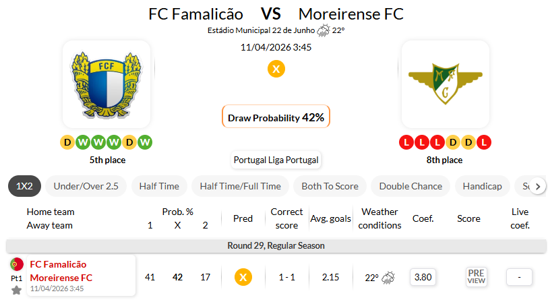Click the weather icon in the match row
Screen dimensions: 548x304
(389, 277)
